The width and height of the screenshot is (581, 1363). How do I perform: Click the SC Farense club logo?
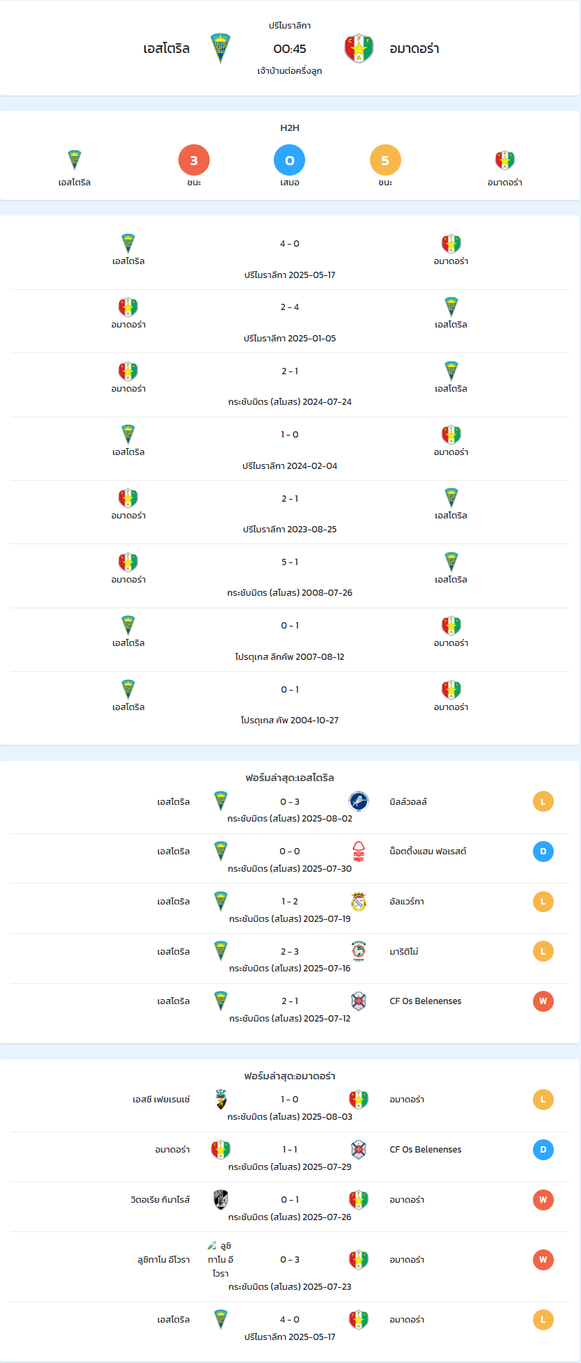click(221, 1100)
